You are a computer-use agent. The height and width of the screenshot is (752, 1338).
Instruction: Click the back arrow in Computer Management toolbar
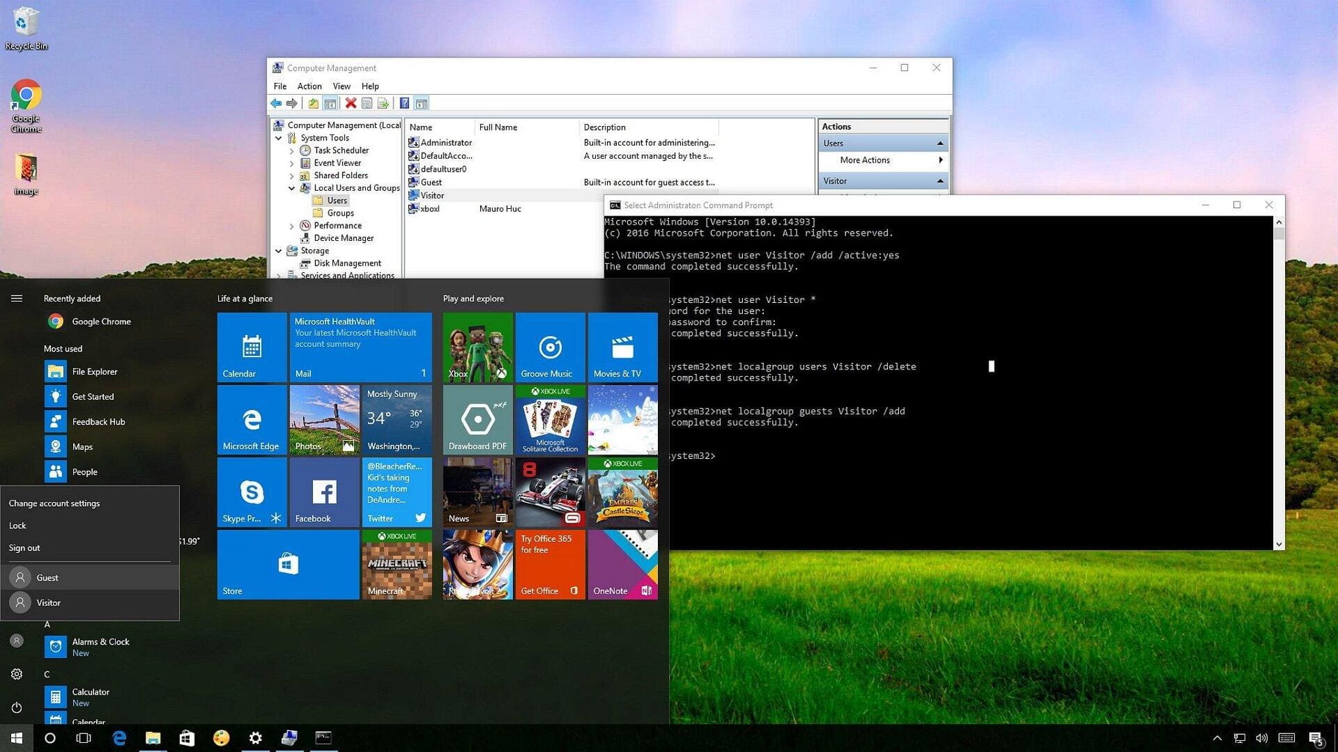point(276,103)
